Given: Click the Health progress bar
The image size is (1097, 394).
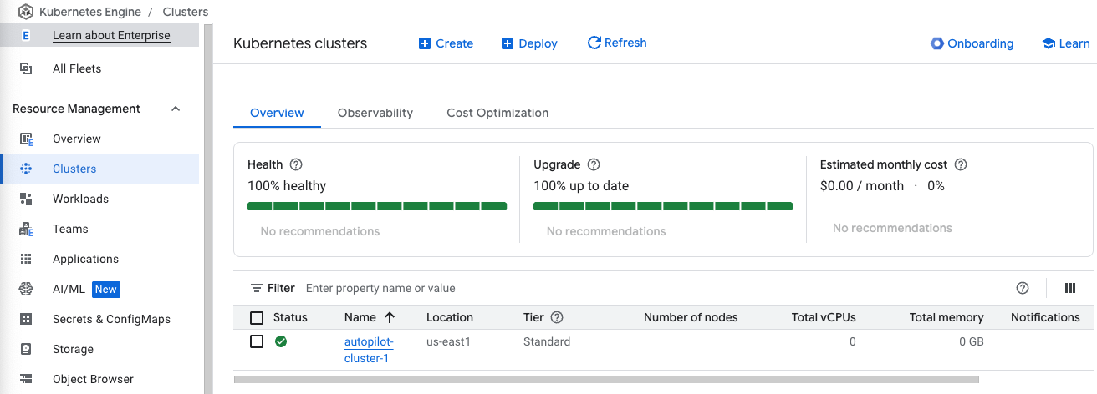Looking at the screenshot, I should 377,206.
